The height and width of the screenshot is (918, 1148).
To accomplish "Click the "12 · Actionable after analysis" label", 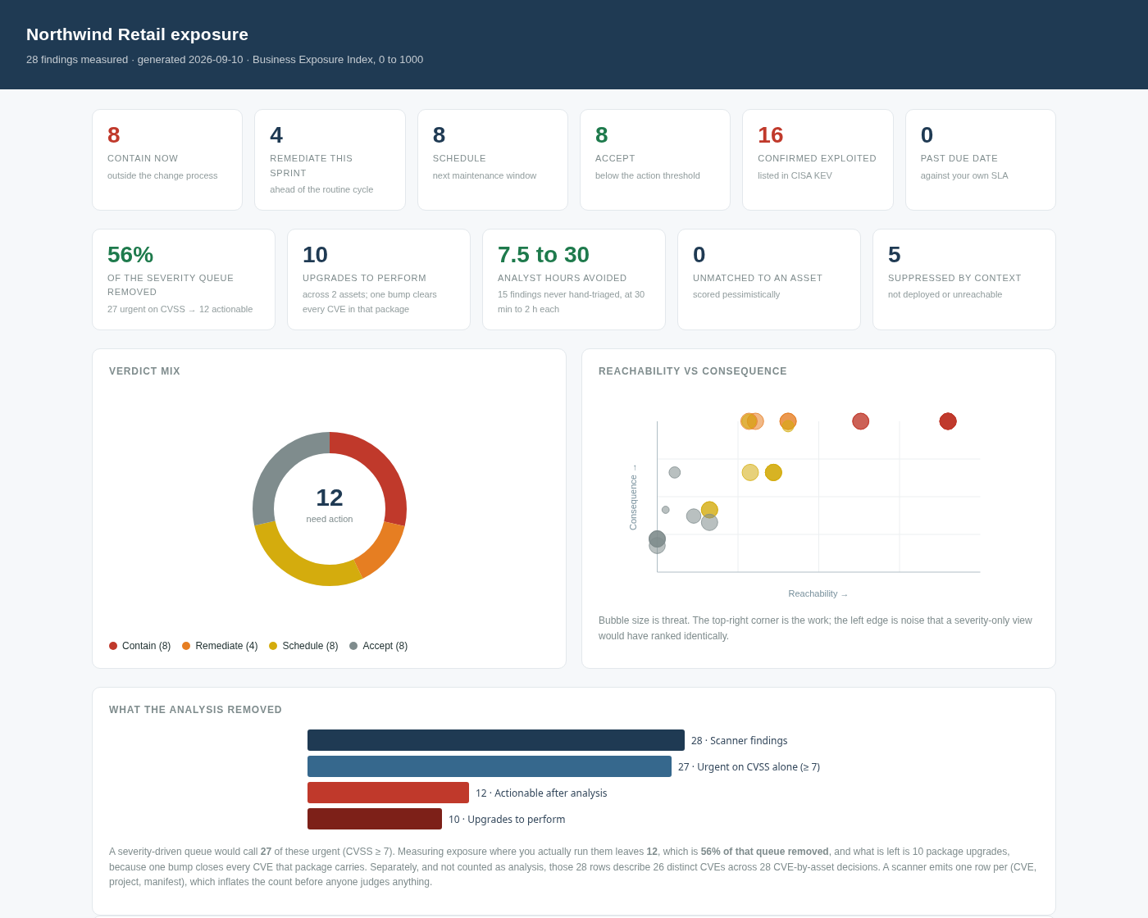I will (541, 793).
